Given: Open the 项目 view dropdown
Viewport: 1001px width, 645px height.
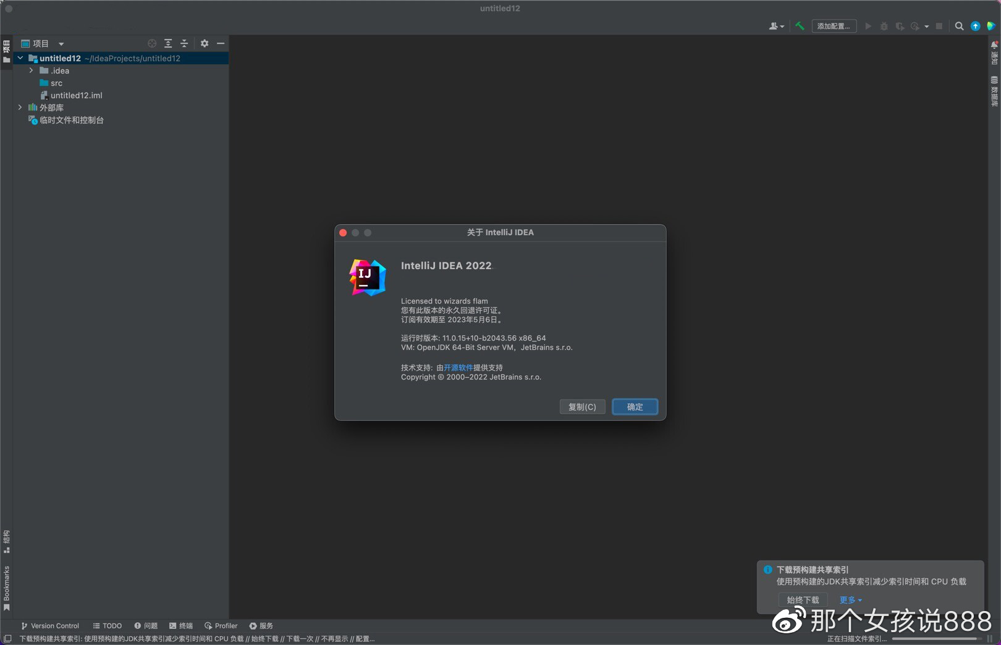Looking at the screenshot, I should click(x=43, y=43).
